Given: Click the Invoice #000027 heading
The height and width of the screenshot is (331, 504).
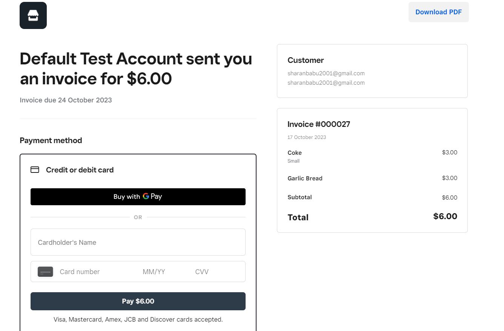Looking at the screenshot, I should click(x=319, y=124).
